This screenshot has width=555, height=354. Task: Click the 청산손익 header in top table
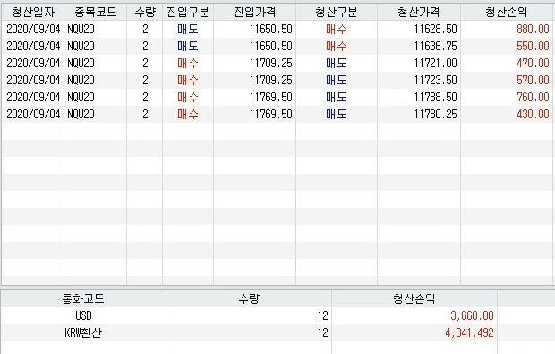[x=507, y=13]
